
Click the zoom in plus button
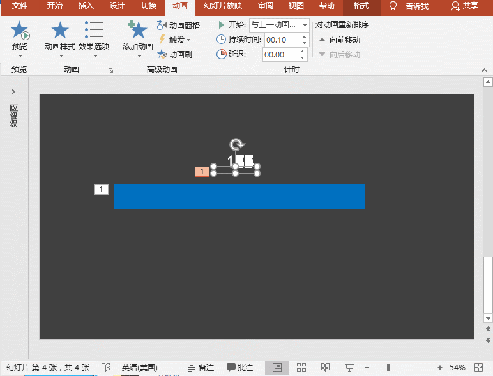pos(440,367)
